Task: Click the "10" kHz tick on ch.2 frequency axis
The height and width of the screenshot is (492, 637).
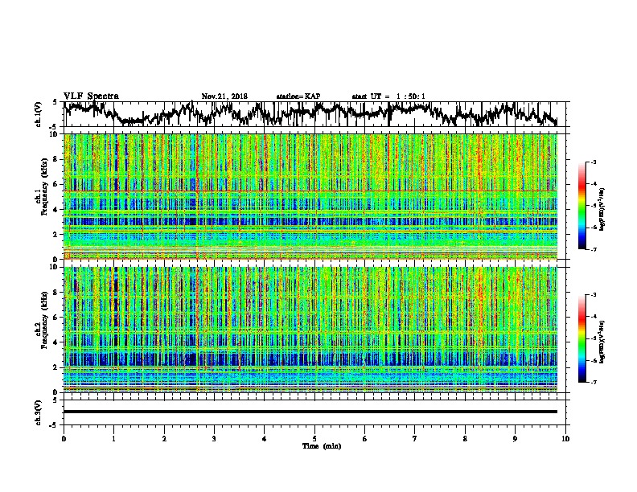Action: click(x=55, y=268)
